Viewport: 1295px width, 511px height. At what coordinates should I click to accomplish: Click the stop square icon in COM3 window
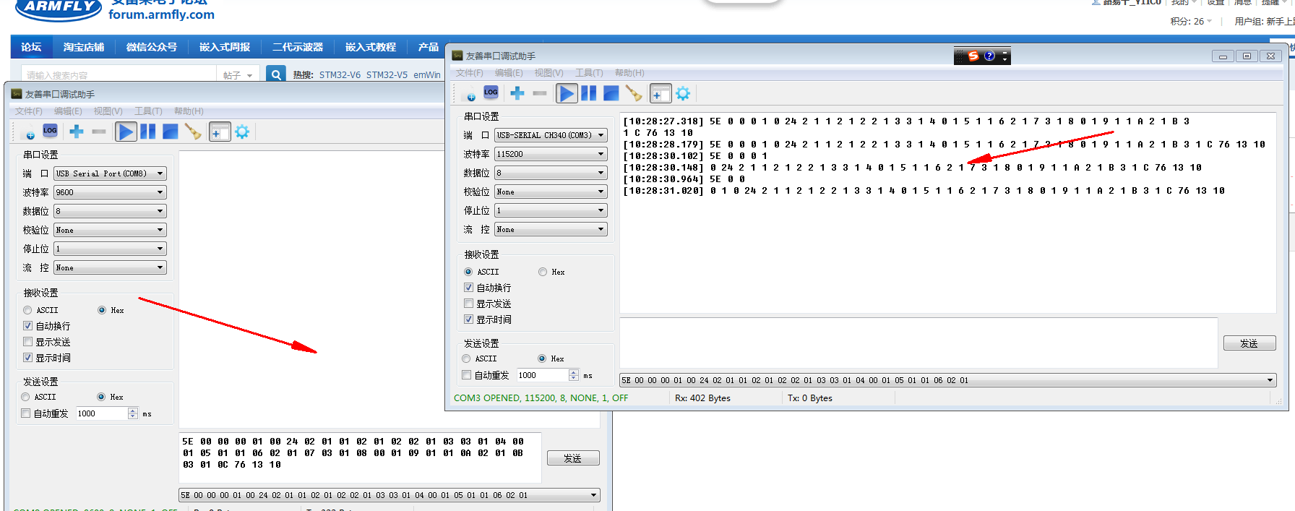(611, 93)
